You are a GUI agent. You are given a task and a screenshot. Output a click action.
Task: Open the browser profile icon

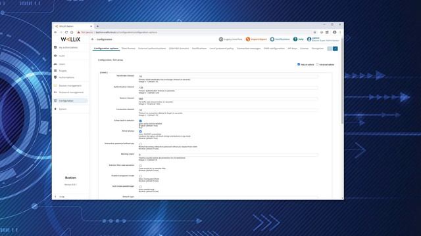coord(335,32)
